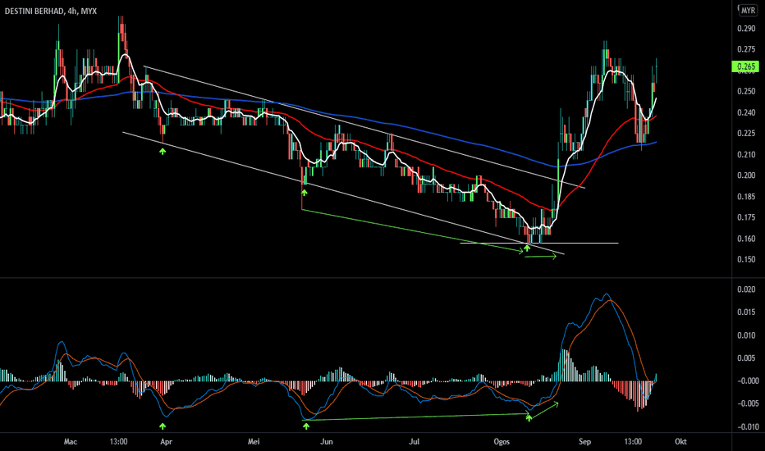Select the green up arrow under the late-May price low
The height and width of the screenshot is (451, 765).
(x=304, y=193)
